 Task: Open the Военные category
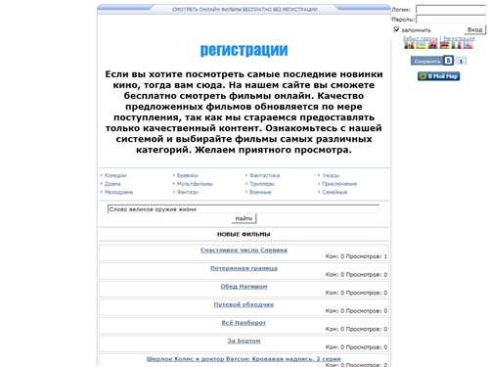tap(260, 192)
